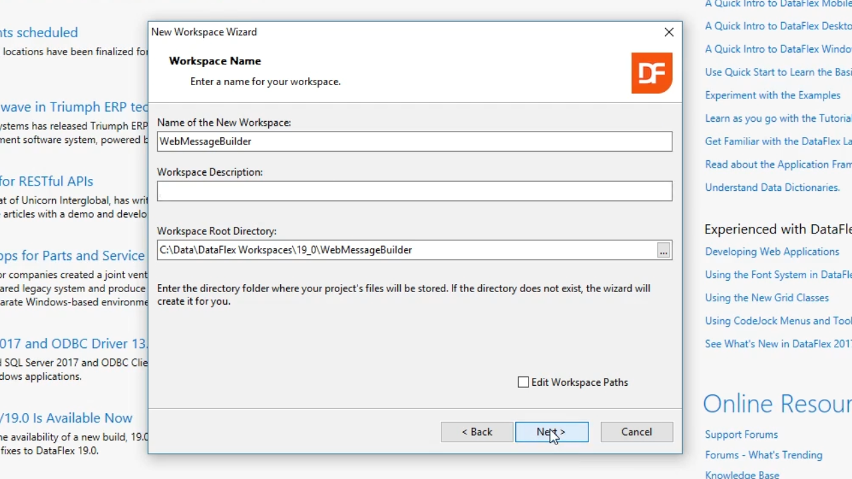Screen dimensions: 852x479
Task: Open the 19.0 Is Available Now headline
Action: point(67,418)
